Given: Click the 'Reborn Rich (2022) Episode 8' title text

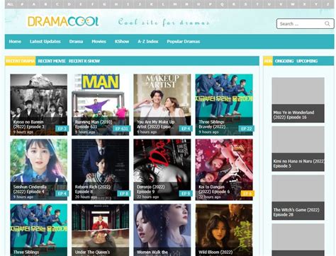Looking at the screenshot, I should click(93, 190).
